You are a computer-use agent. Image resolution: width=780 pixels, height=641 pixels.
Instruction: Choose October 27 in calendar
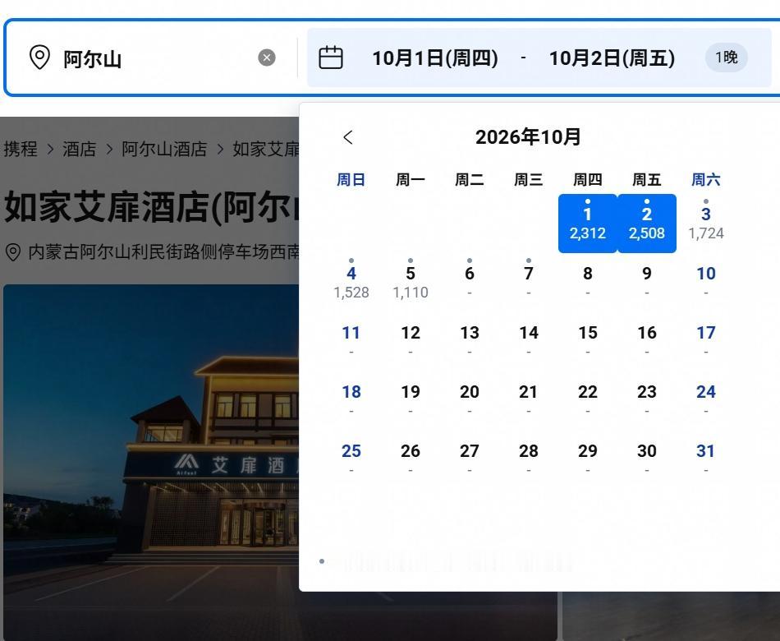click(470, 460)
